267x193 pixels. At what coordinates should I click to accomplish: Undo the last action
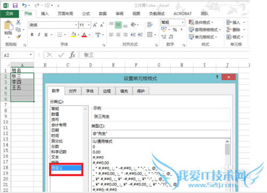coord(25,5)
